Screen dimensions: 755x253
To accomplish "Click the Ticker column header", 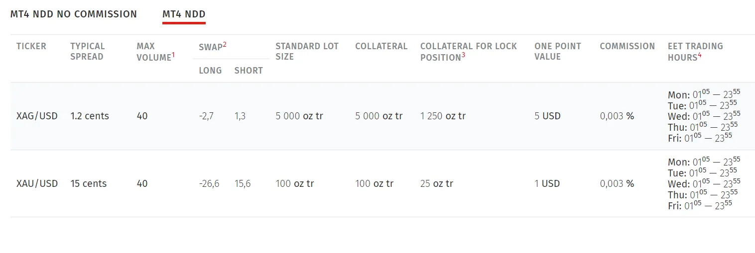I will [31, 46].
